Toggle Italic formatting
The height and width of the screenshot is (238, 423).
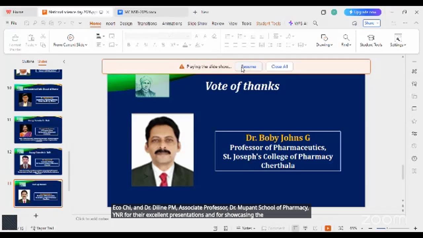click(x=137, y=45)
